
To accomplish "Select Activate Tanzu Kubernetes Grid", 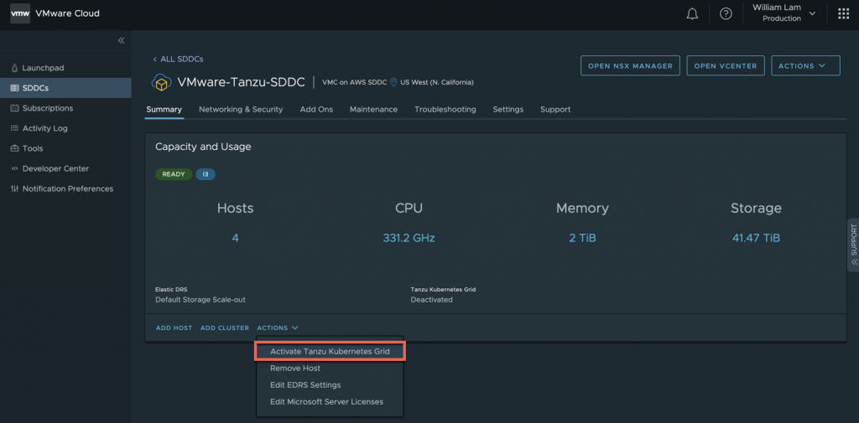I will point(330,351).
